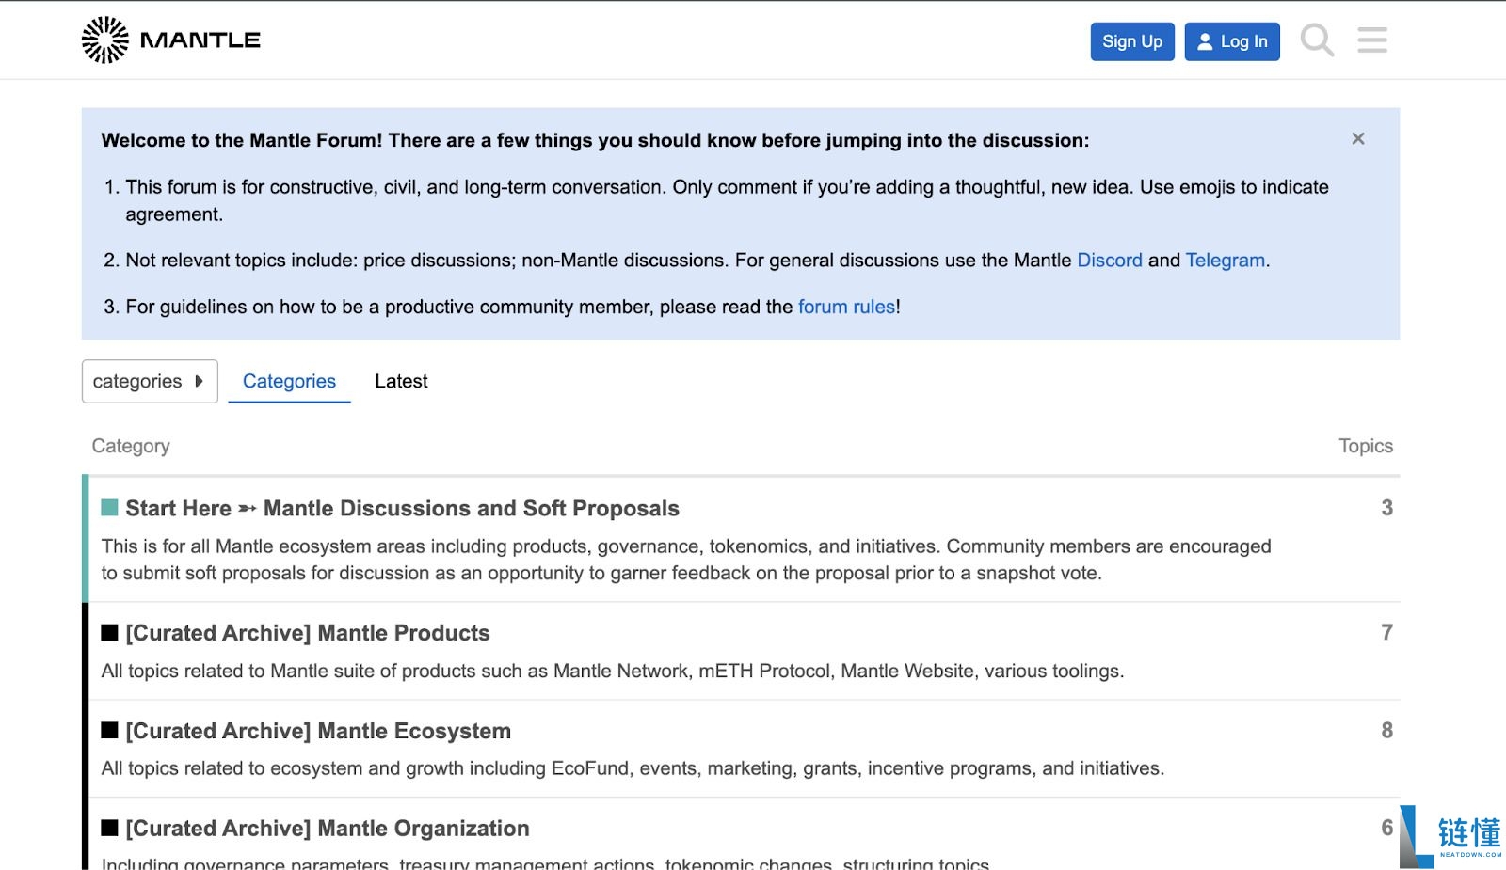Click the Start Here category description text
1506x870 pixels.
pyautogui.click(x=686, y=560)
